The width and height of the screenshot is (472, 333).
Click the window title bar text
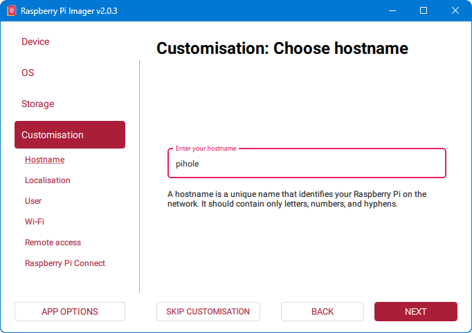[x=69, y=11]
